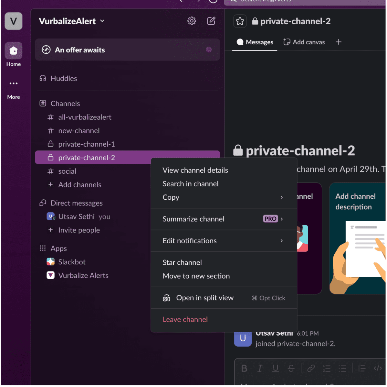Screen dimensions: 387x387
Task: Click the lock icon in channel header
Action: [255, 21]
